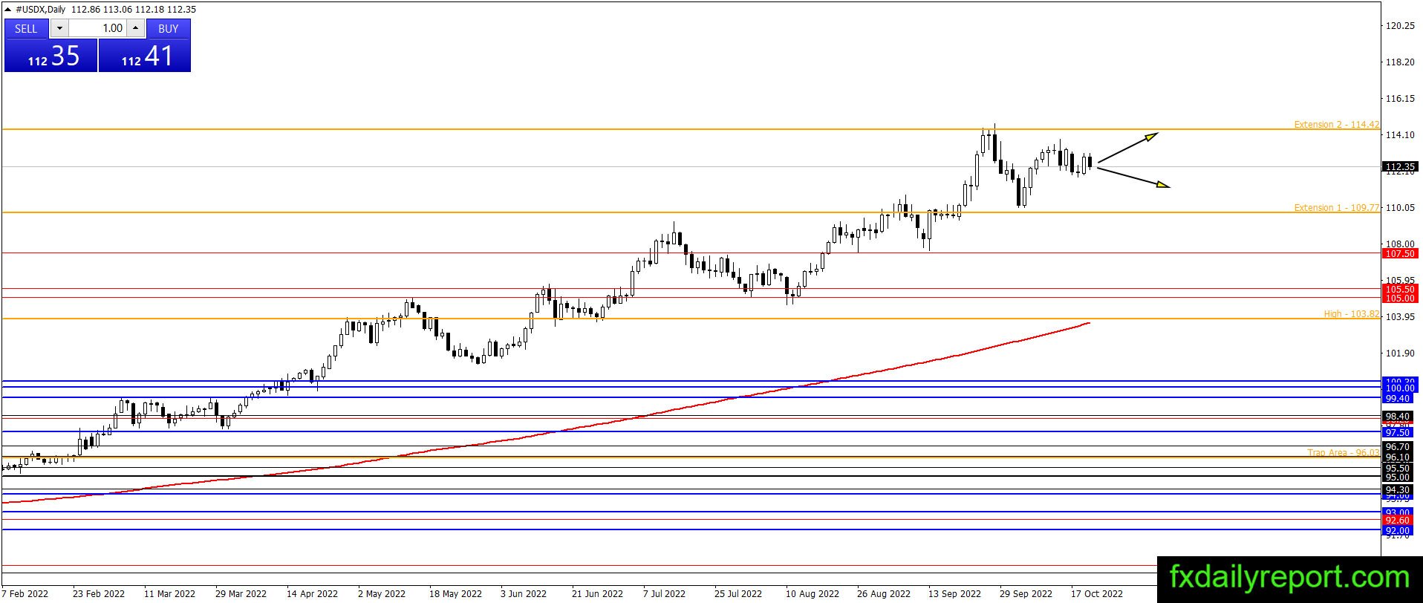Click the red 107.50 price level tag
The width and height of the screenshot is (1423, 603).
click(x=1399, y=253)
